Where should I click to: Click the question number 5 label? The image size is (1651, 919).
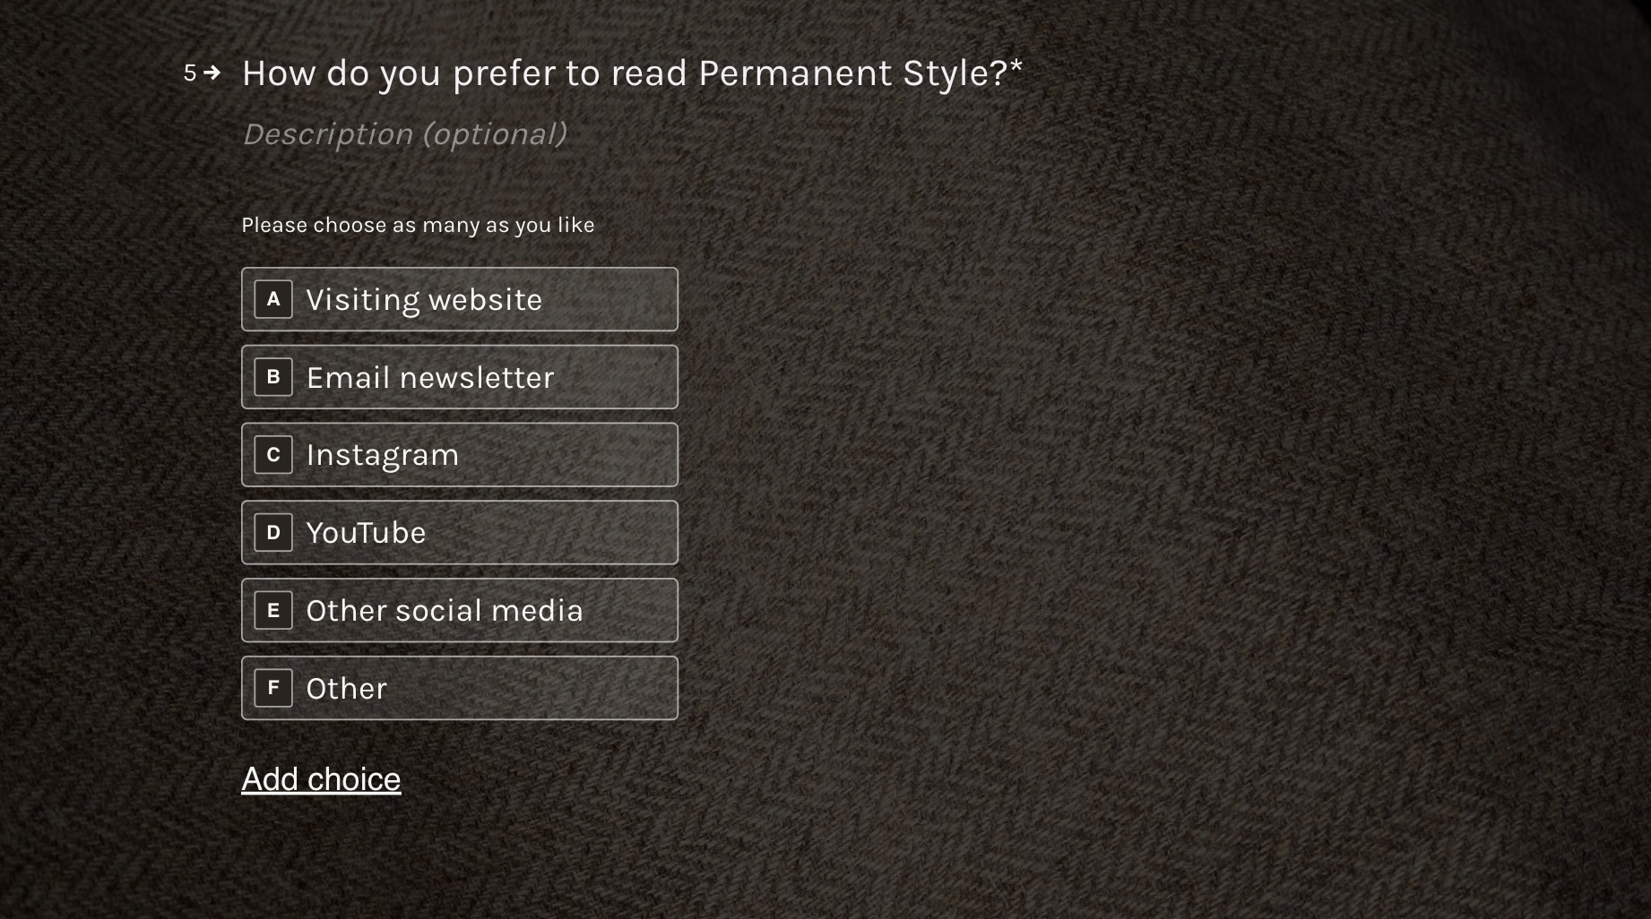tap(190, 73)
